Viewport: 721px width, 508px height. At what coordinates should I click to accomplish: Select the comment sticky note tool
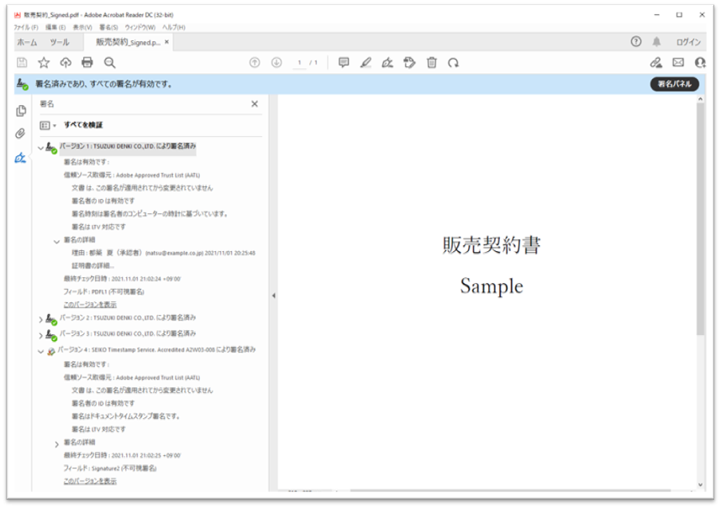point(344,62)
